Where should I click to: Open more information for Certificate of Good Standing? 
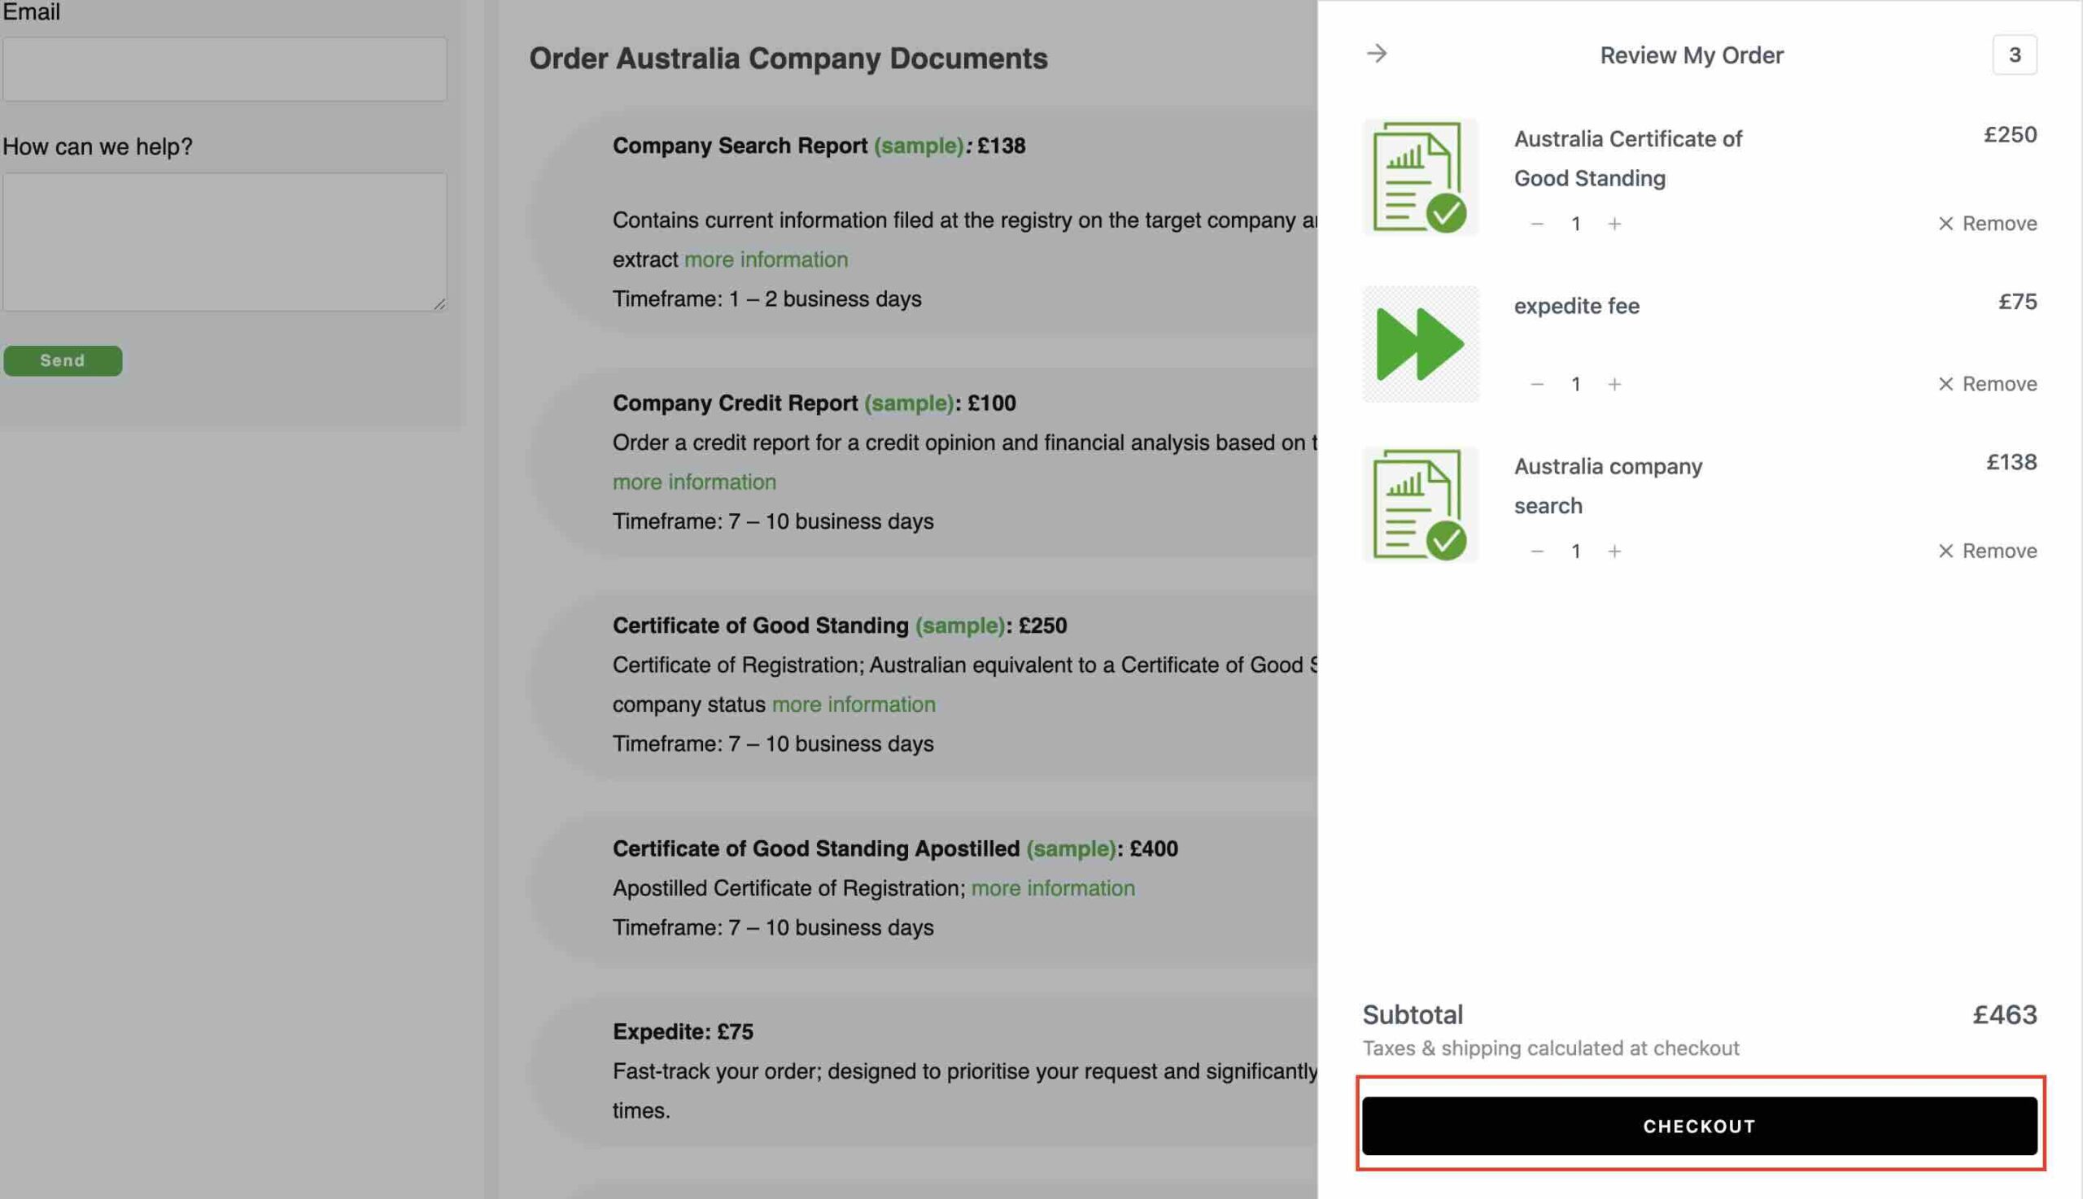854,705
